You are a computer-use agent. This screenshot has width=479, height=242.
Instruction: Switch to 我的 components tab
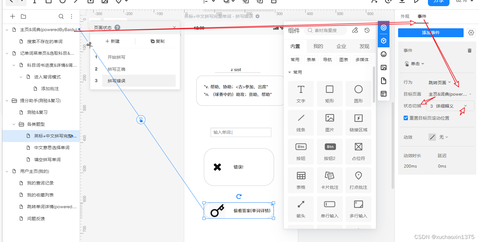click(x=318, y=46)
